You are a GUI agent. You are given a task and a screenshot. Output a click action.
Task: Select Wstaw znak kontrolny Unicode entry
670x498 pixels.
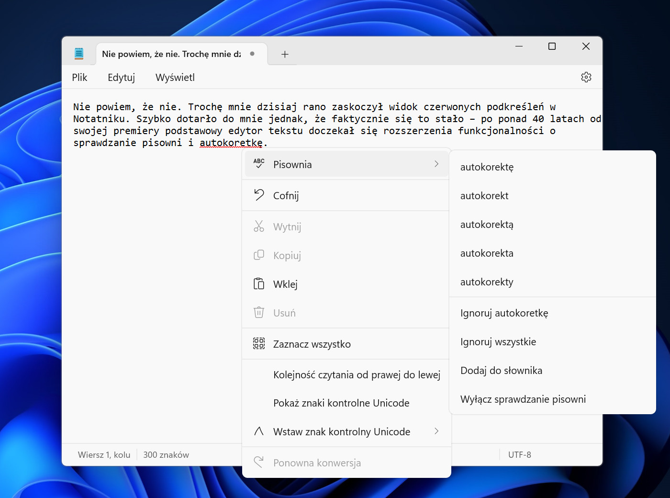(346, 431)
